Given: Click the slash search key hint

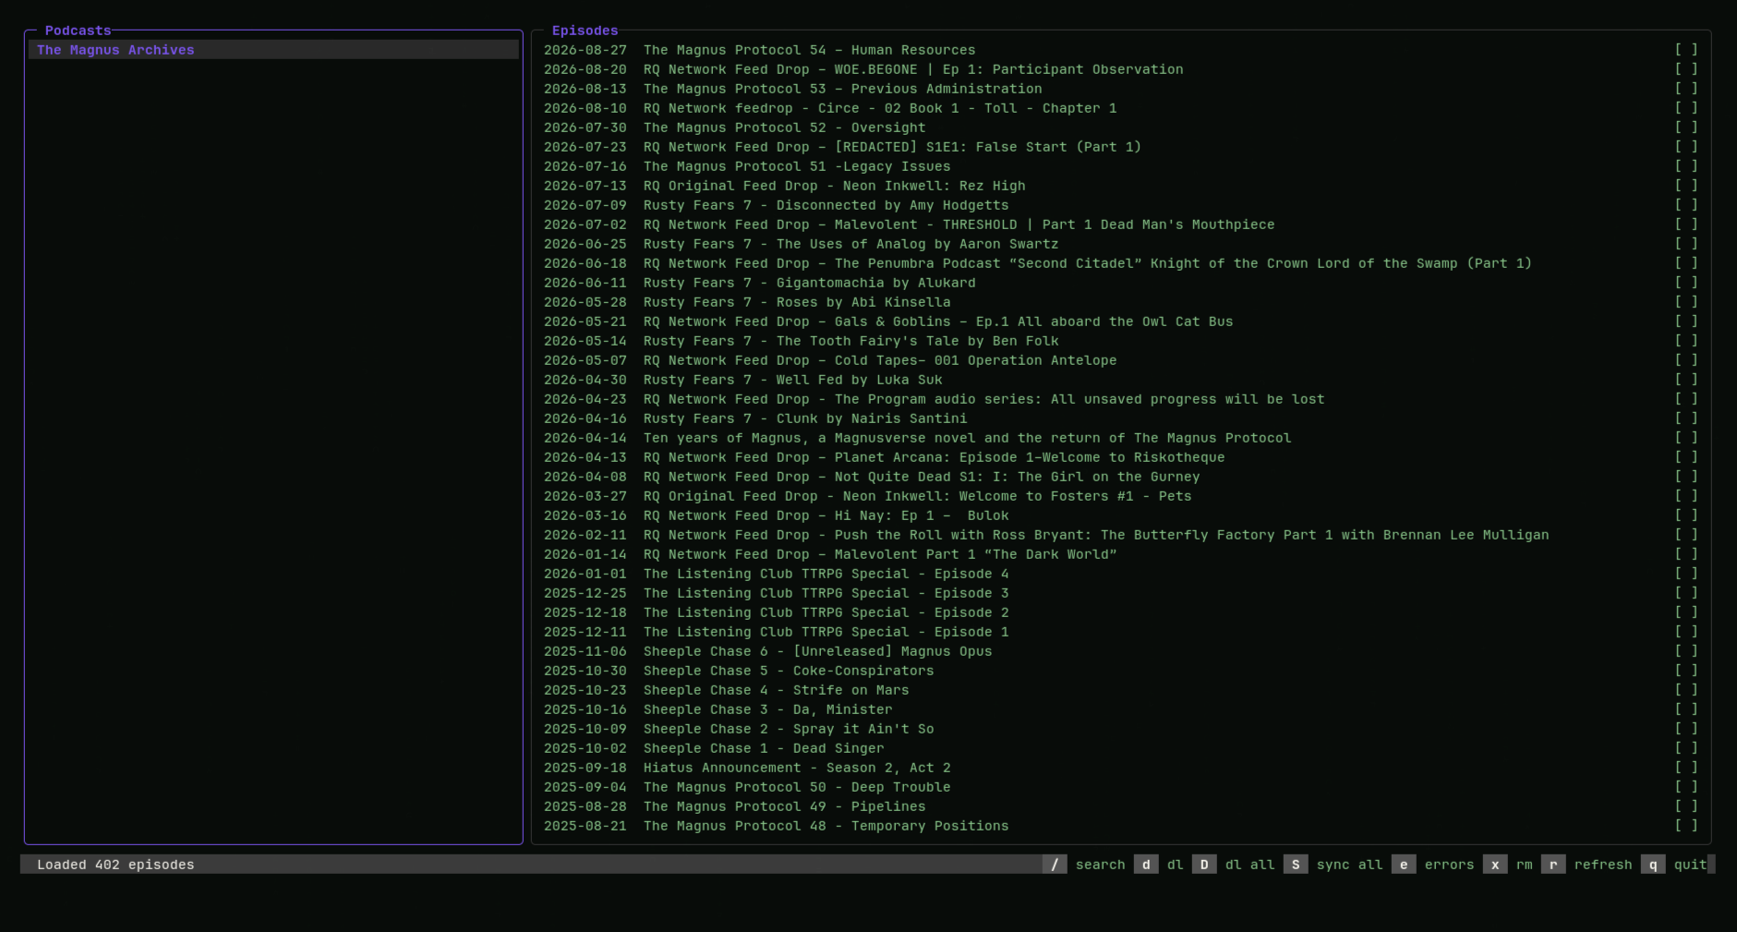Looking at the screenshot, I should (x=1055, y=865).
